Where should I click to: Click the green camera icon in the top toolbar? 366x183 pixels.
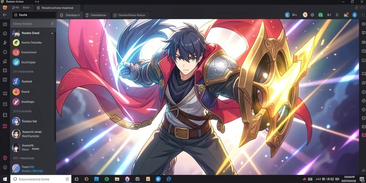point(321,15)
